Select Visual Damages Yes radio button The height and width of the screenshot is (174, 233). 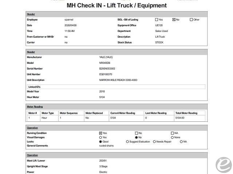[x=100, y=137]
